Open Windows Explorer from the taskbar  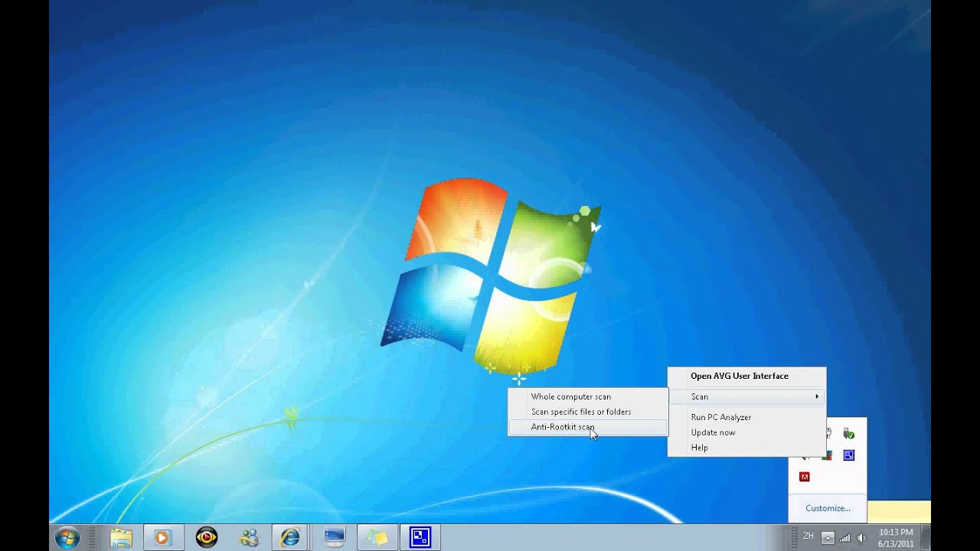pos(120,537)
